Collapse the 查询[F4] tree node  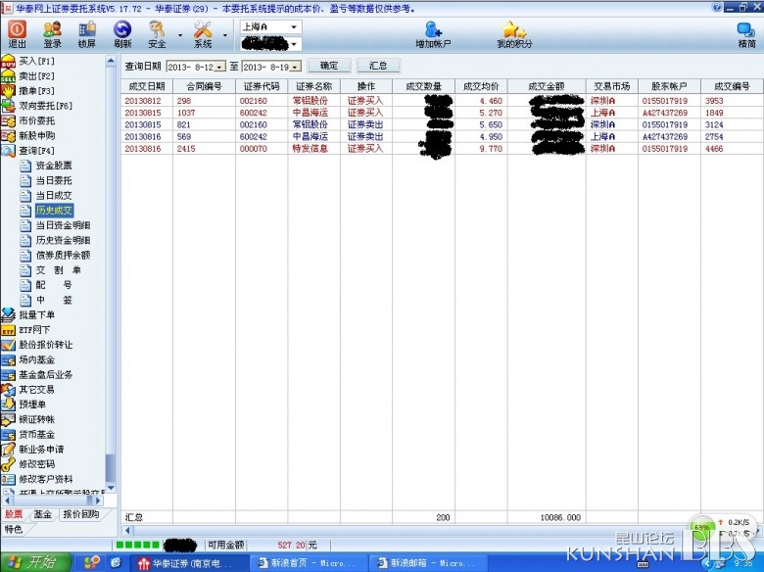pos(36,151)
